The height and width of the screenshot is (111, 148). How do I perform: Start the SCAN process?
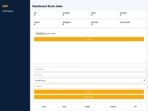(89, 39)
